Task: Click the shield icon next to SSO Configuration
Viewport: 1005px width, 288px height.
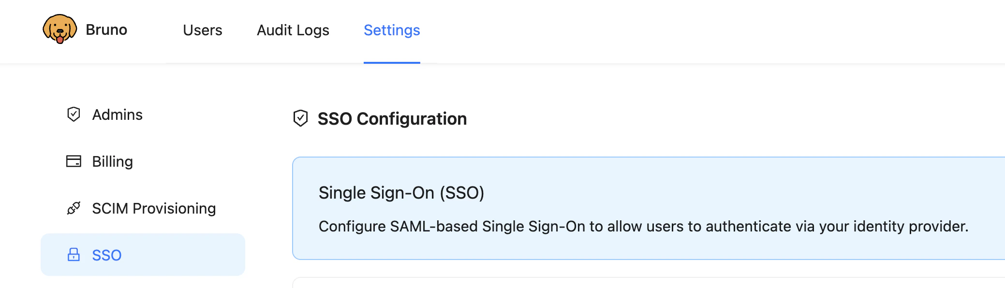Action: [x=301, y=118]
